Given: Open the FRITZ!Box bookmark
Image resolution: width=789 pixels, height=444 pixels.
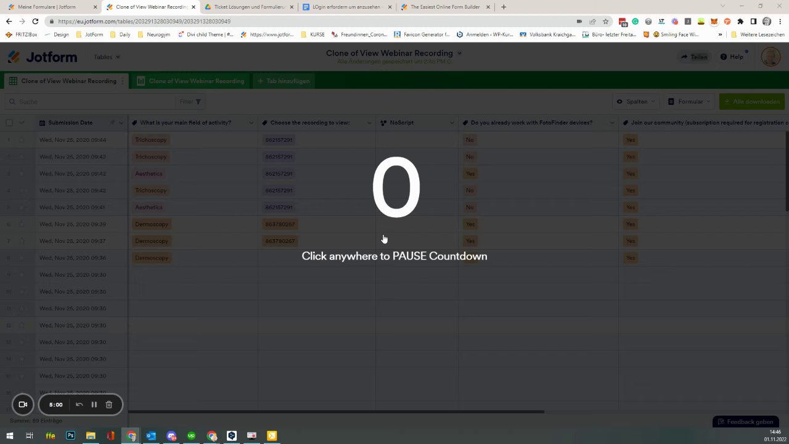Looking at the screenshot, I should coord(21,35).
